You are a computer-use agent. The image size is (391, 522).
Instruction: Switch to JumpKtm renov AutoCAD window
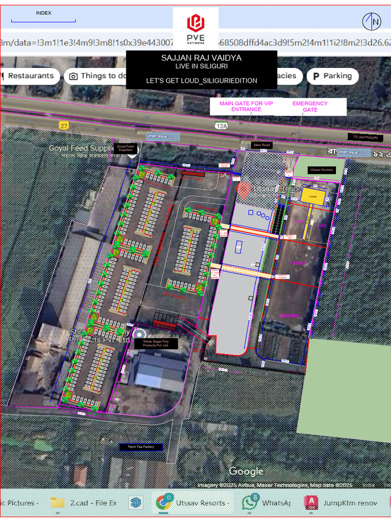pyautogui.click(x=350, y=503)
